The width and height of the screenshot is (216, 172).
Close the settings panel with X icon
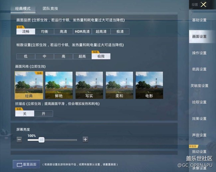204,5
